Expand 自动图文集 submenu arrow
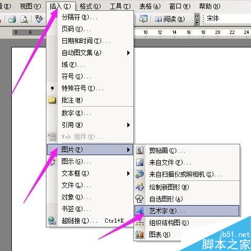The width and height of the screenshot is (251, 251). [x=128, y=53]
